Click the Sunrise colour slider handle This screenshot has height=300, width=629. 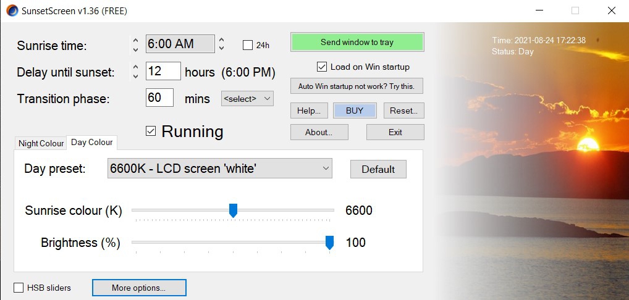coord(233,210)
